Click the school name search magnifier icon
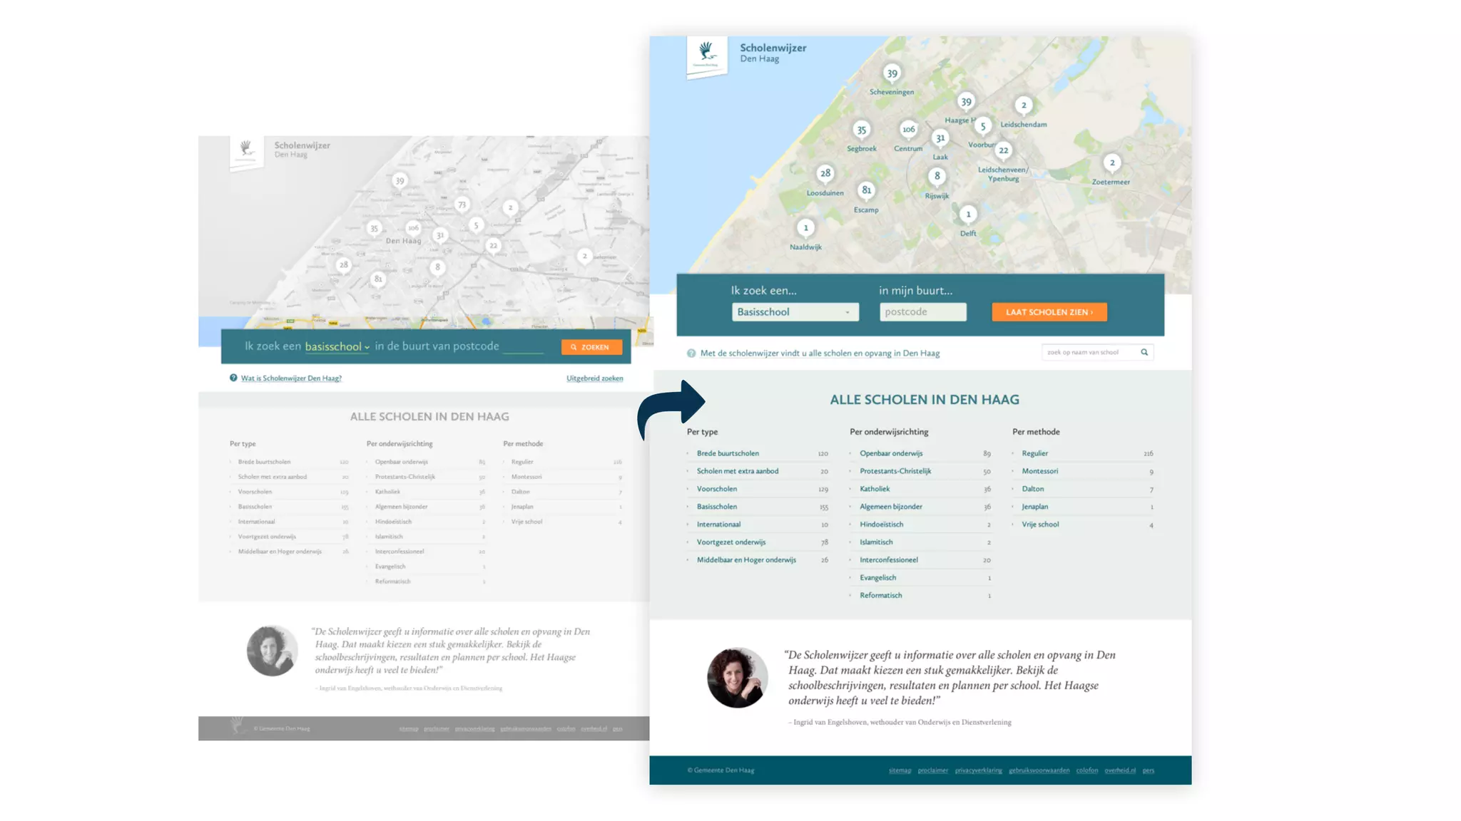 coord(1144,352)
